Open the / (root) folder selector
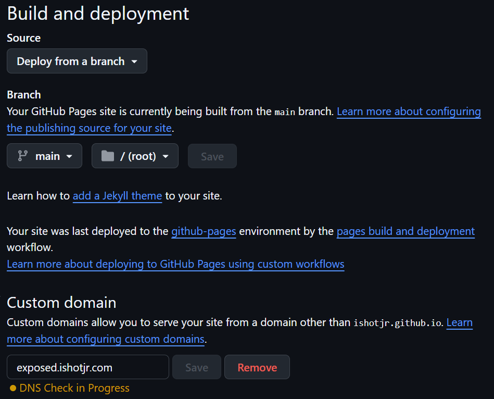Screen dimensions: 494x399 135,156
